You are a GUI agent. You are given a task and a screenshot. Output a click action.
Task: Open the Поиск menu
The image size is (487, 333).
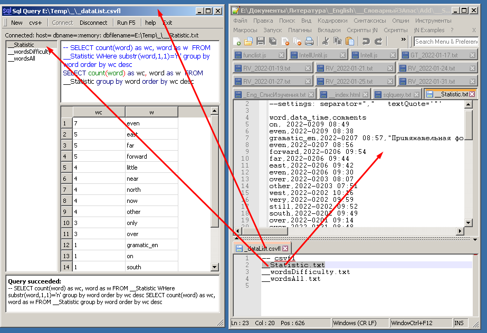(x=287, y=21)
